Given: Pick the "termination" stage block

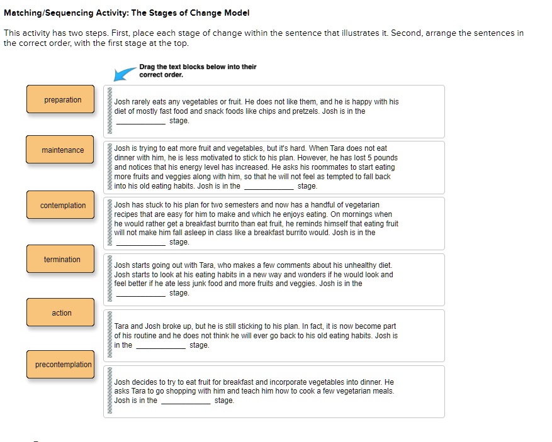Looking at the screenshot, I should (x=60, y=259).
